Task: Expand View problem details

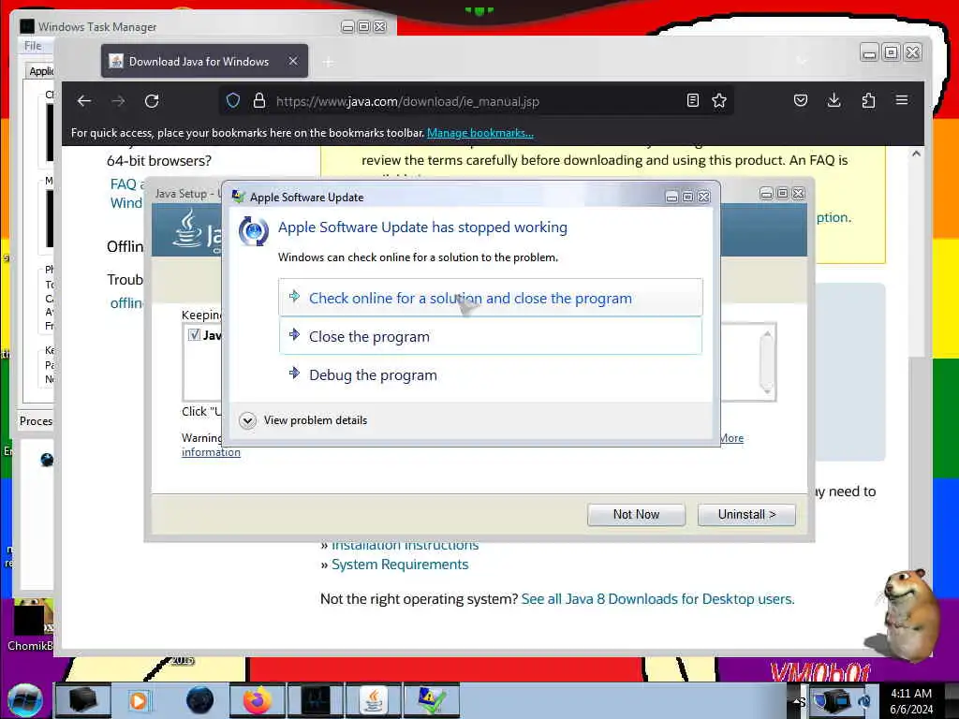Action: (x=304, y=420)
